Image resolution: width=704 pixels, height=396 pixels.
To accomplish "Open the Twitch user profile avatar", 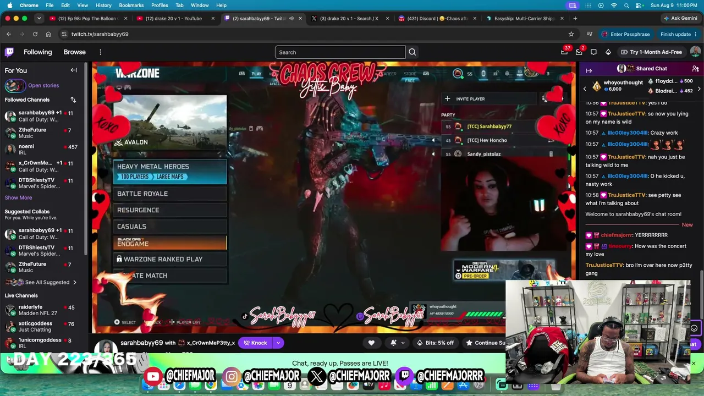I will [695, 52].
